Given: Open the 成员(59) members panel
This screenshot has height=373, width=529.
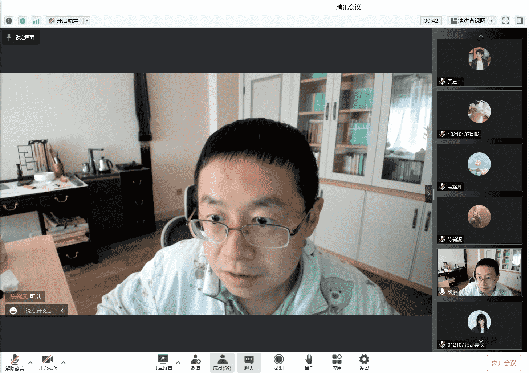Looking at the screenshot, I should coord(222,362).
